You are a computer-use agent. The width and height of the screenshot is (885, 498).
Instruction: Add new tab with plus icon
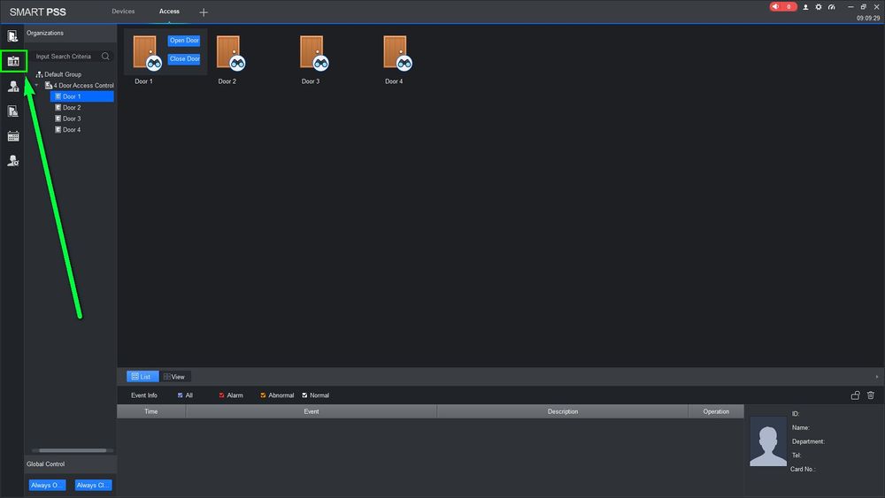coord(204,11)
